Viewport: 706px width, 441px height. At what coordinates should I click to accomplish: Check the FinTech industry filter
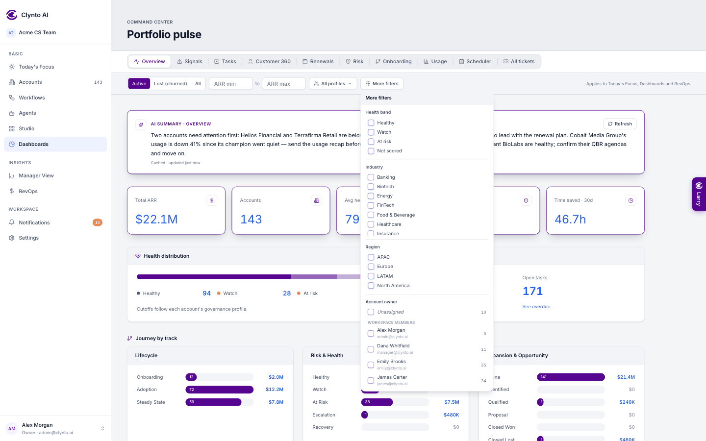[371, 205]
